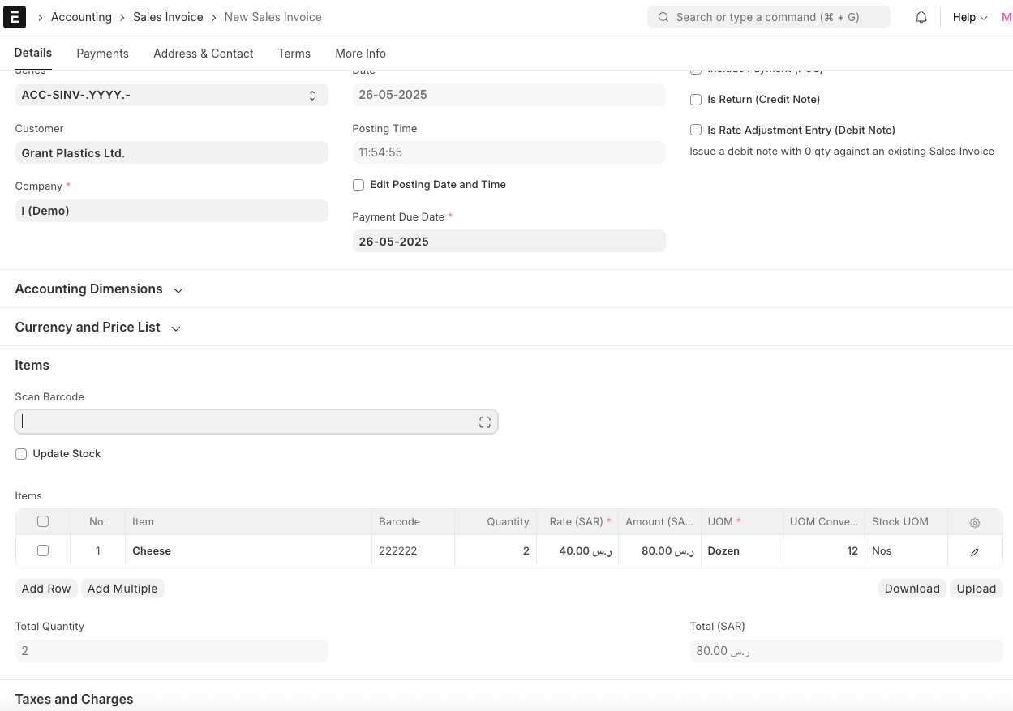The width and height of the screenshot is (1013, 711).
Task: Switch to the Details tab
Action: 33,53
